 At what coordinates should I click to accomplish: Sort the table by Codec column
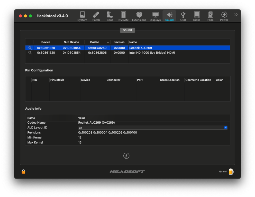(95, 42)
